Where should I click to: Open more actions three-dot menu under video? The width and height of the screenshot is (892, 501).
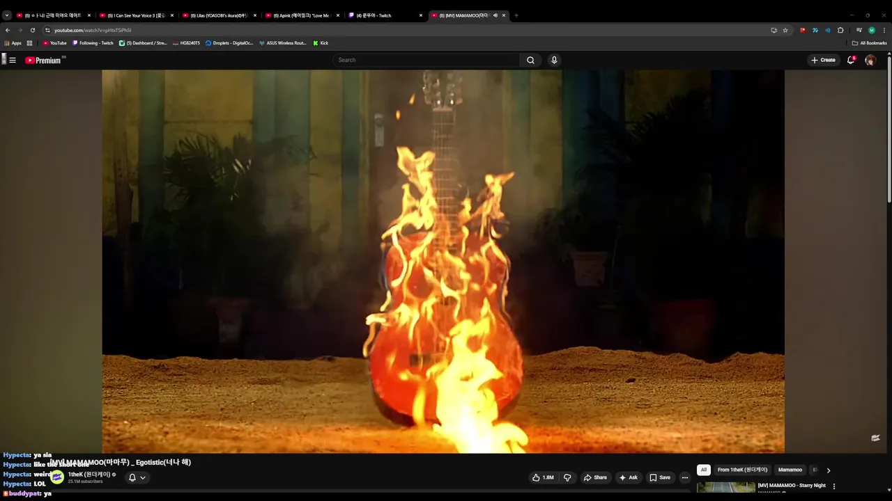(x=685, y=477)
